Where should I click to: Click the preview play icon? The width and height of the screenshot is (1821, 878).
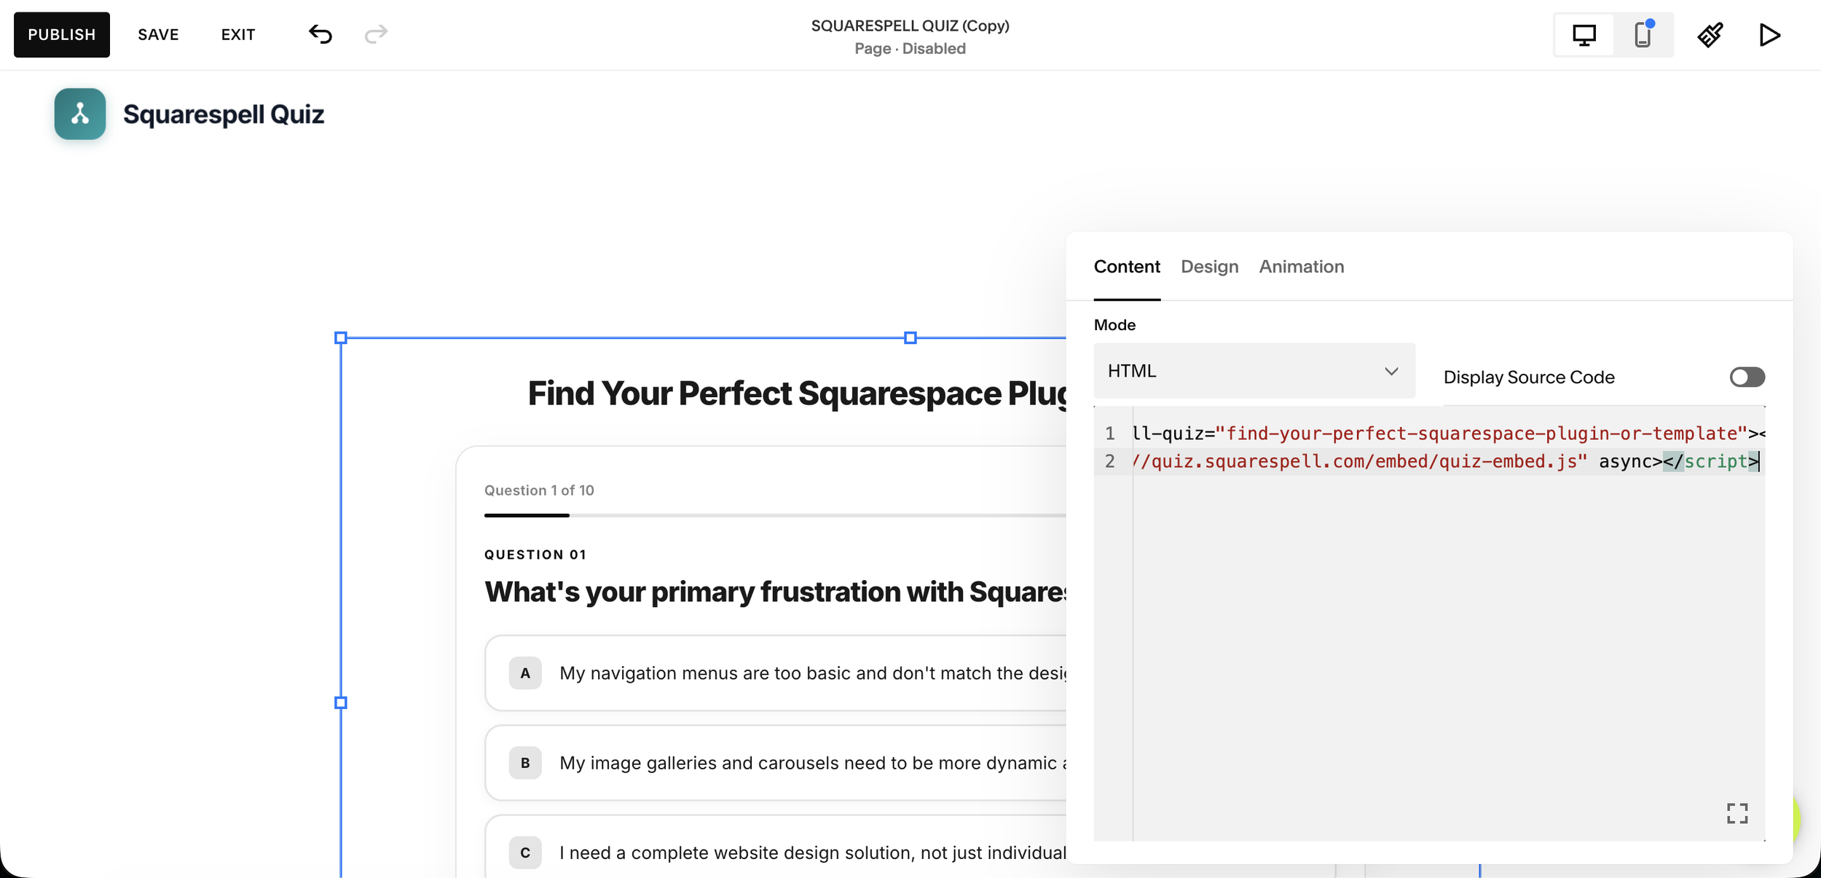(x=1769, y=35)
